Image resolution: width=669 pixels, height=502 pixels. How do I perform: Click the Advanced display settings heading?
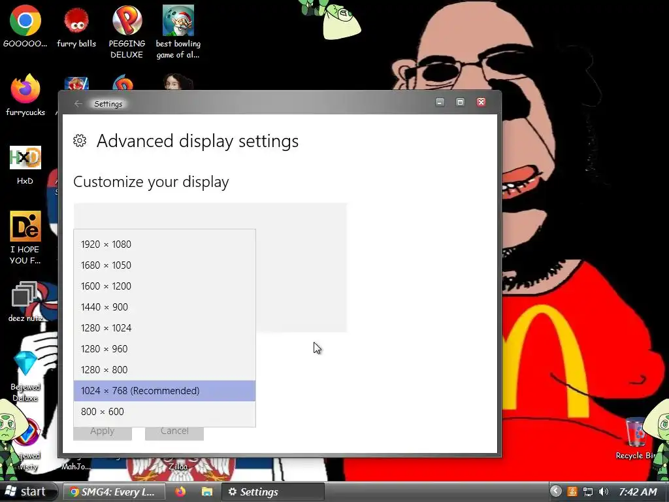197,141
